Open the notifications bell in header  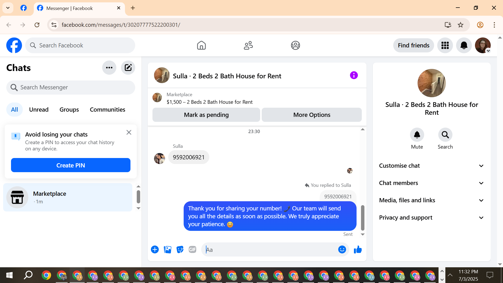pos(464,45)
